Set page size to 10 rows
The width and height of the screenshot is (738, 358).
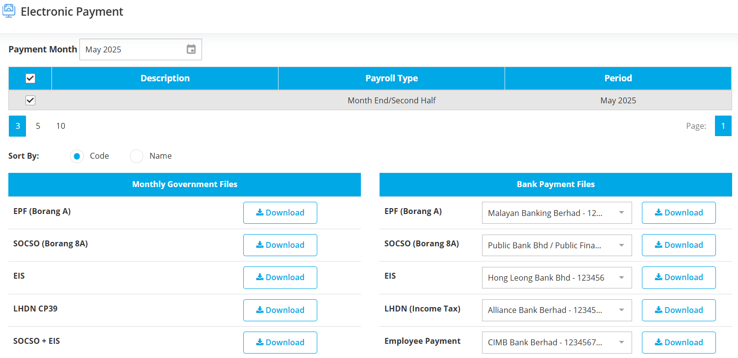pos(60,126)
